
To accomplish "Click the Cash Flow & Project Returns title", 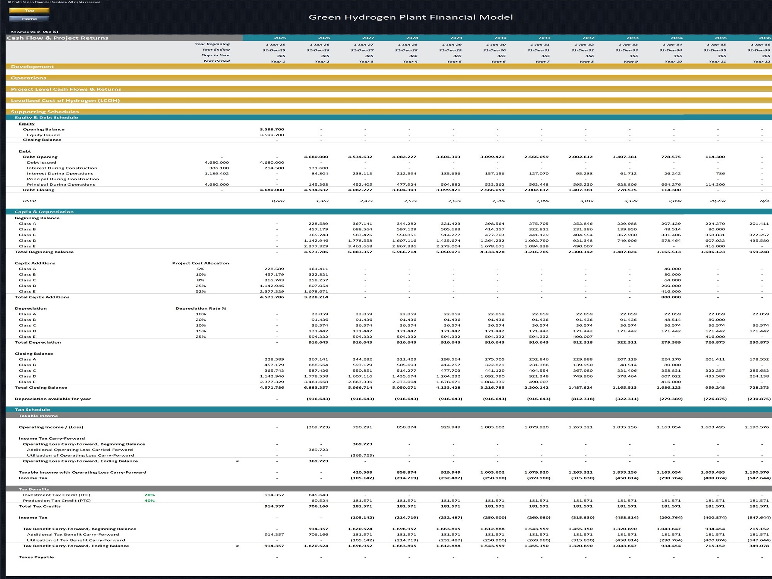I will pyautogui.click(x=58, y=38).
